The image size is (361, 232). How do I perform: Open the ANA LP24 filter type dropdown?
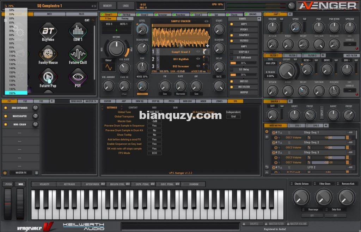tap(270, 63)
